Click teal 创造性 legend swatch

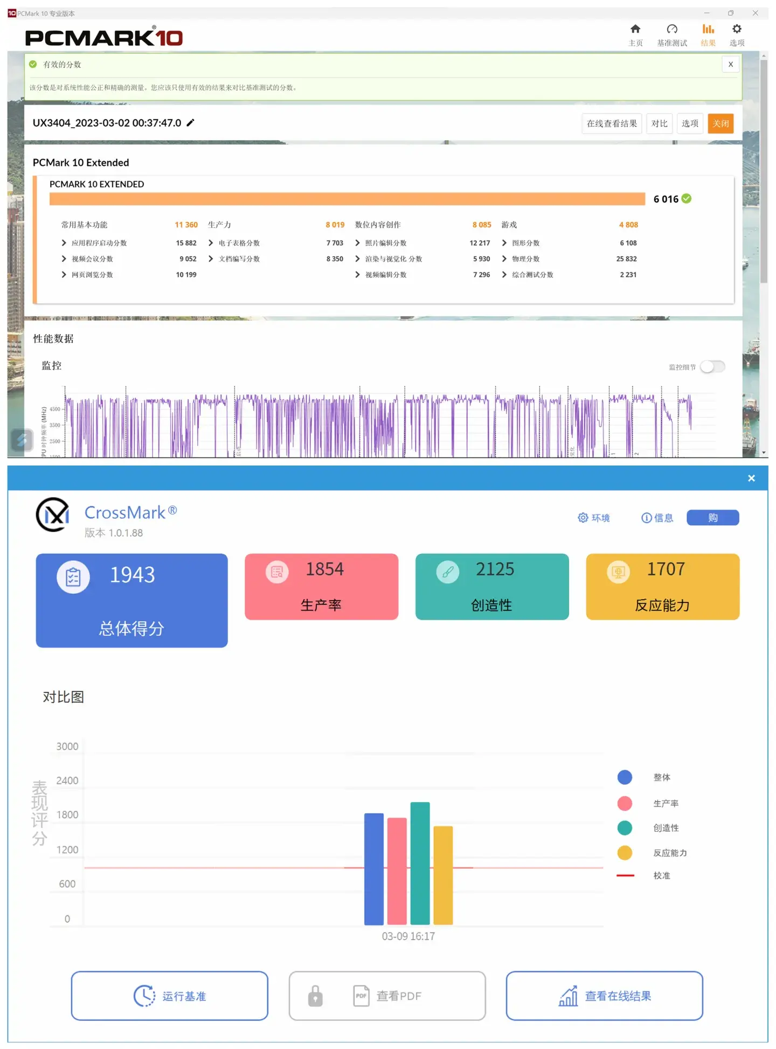pyautogui.click(x=625, y=828)
